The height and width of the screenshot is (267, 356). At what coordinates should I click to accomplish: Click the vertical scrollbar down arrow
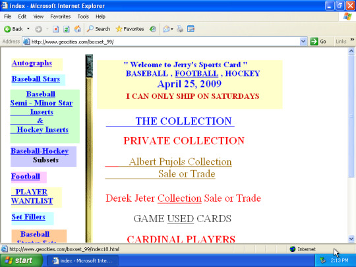(x=351, y=239)
